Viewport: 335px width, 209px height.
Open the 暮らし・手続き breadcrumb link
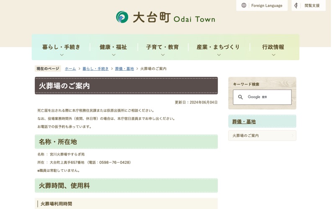tap(95, 69)
